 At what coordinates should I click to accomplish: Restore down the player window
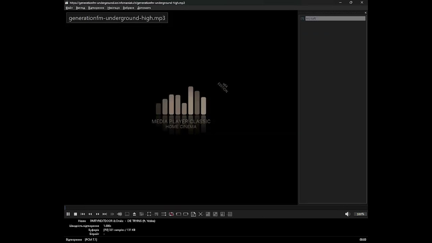(x=351, y=3)
